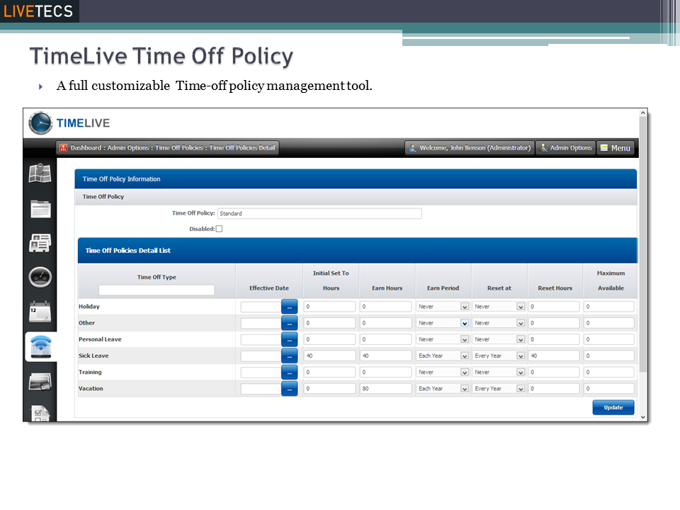
Task: Open the newspaper sidebar icon
Action: coord(40,243)
